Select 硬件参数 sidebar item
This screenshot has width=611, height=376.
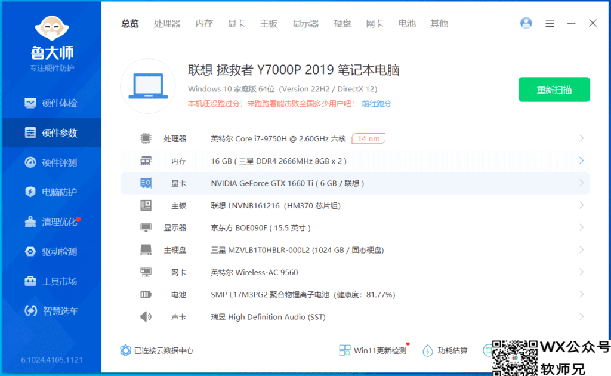pyautogui.click(x=51, y=133)
